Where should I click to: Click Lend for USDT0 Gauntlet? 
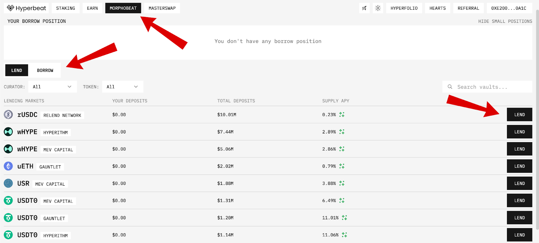pos(519,218)
